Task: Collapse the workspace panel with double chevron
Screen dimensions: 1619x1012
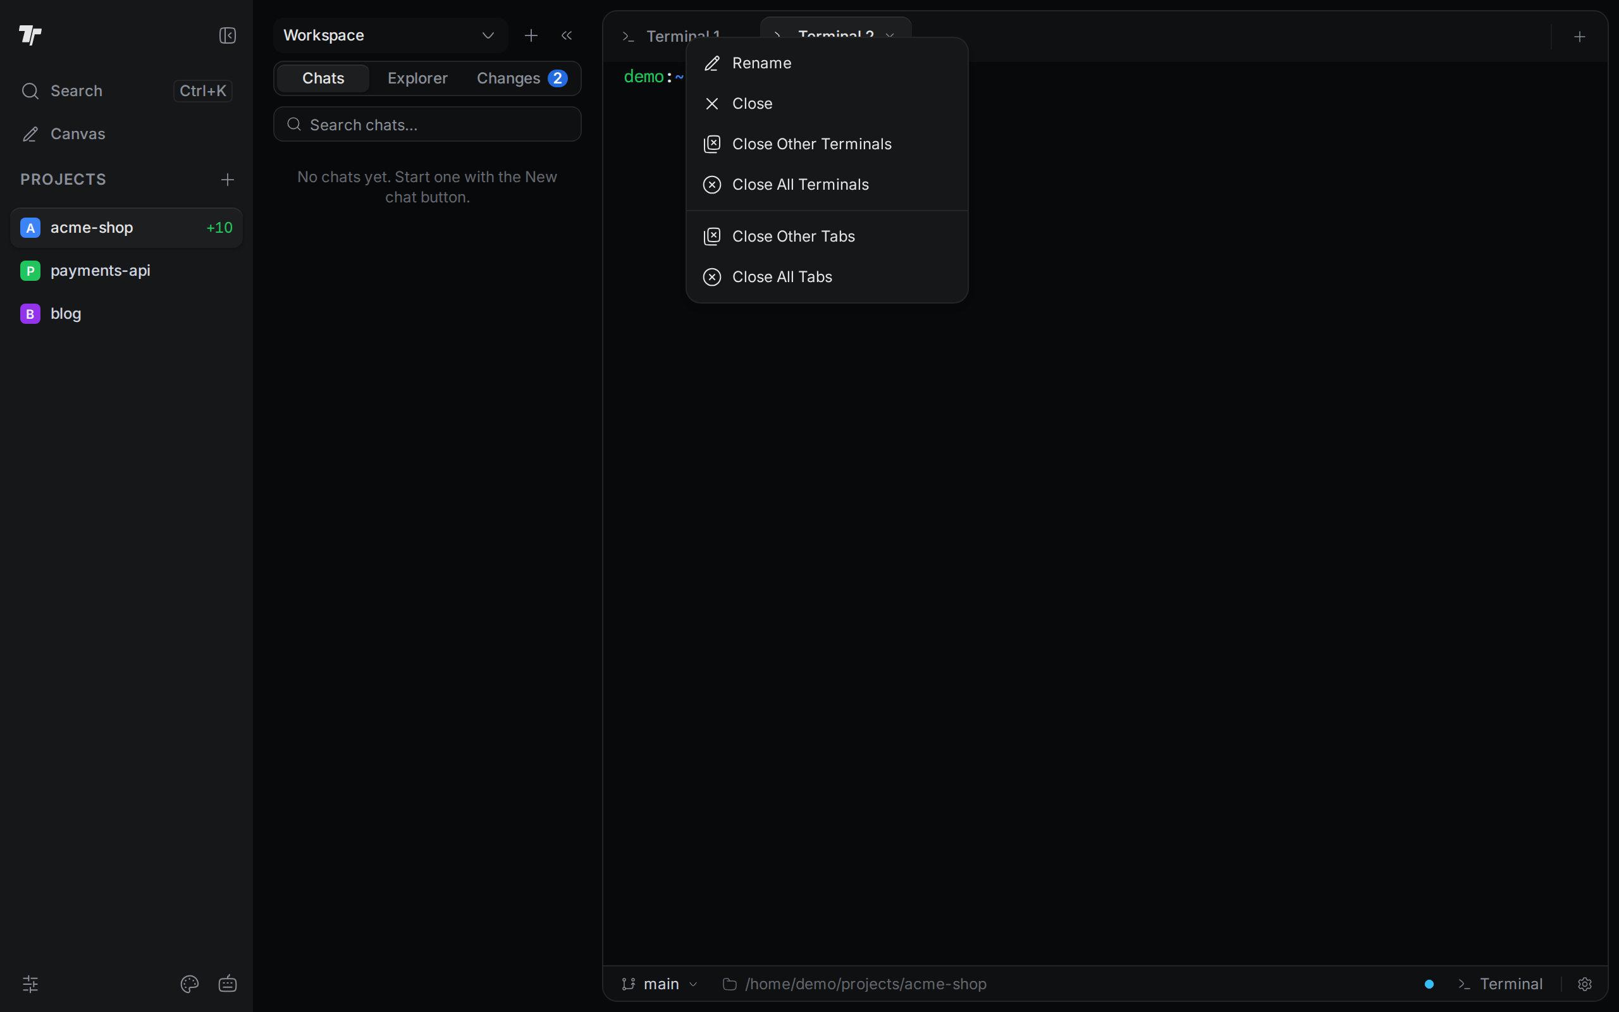Action: point(567,35)
